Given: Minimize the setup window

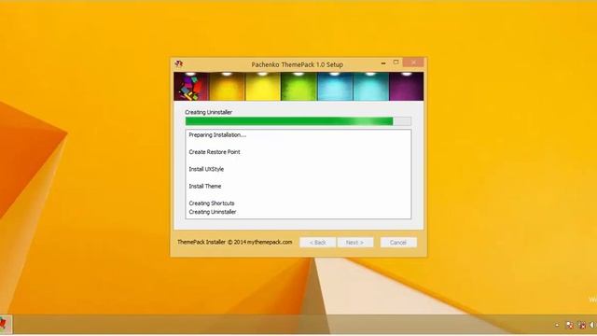Looking at the screenshot, I should tap(383, 63).
